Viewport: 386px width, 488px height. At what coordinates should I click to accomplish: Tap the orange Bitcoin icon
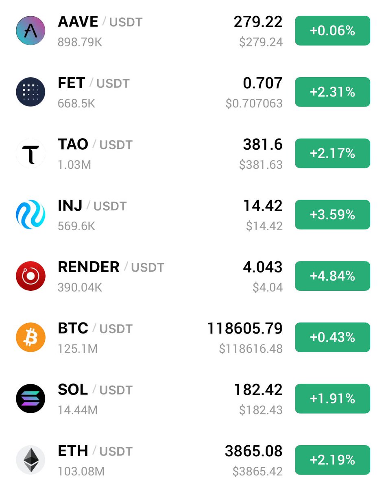coord(31,338)
